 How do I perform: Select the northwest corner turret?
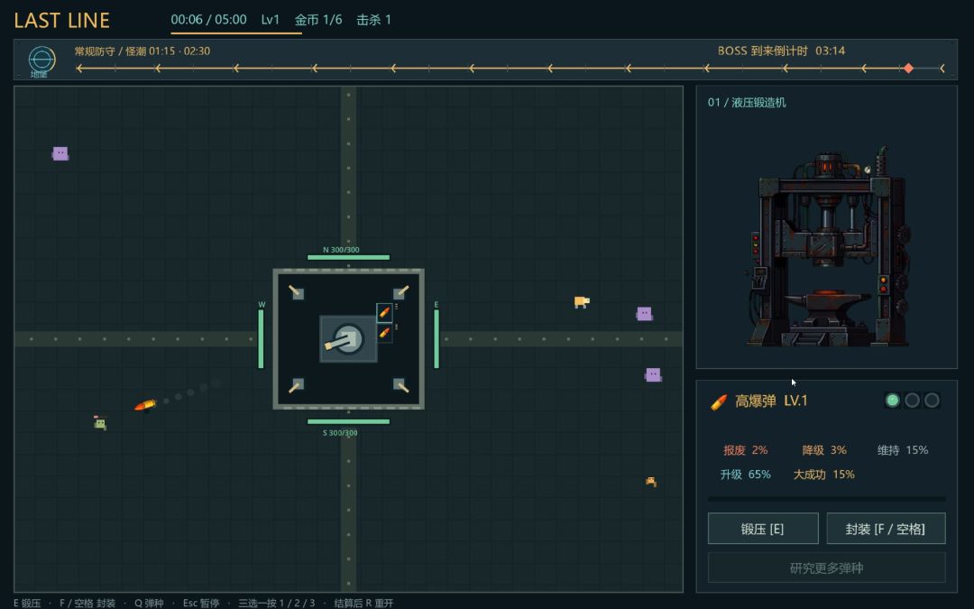coord(297,292)
